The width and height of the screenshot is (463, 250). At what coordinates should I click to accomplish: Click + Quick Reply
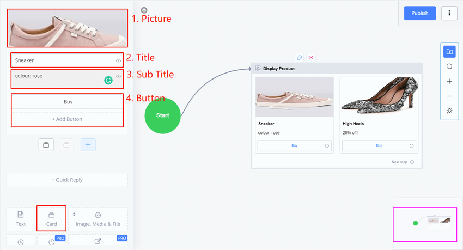point(67,180)
